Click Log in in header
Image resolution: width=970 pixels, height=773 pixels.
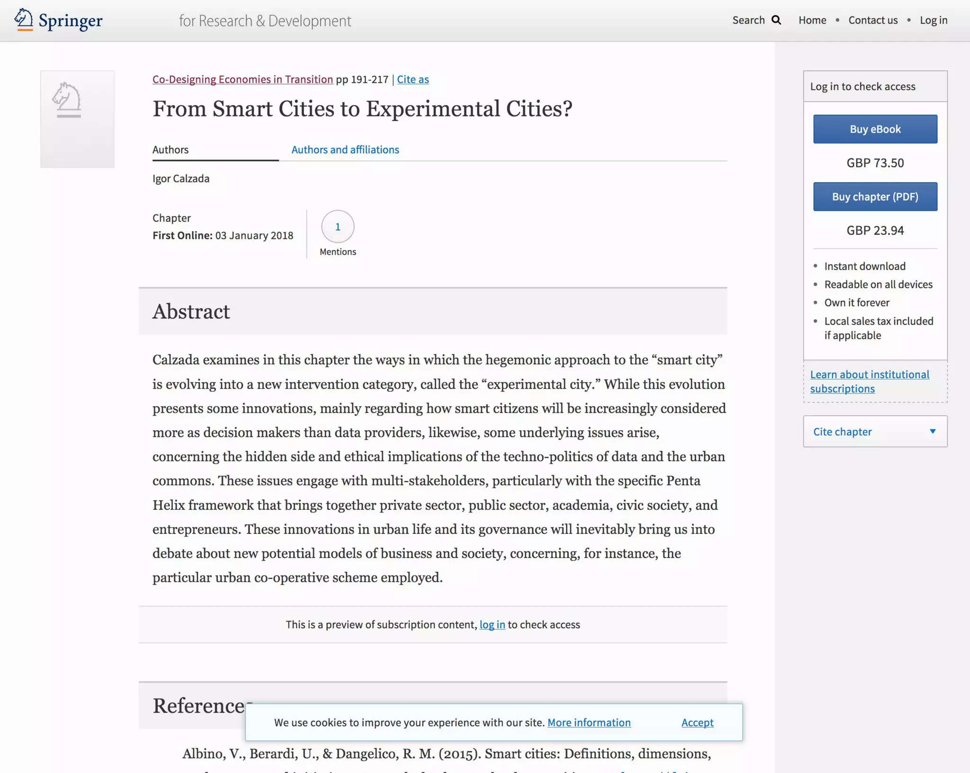click(x=933, y=20)
